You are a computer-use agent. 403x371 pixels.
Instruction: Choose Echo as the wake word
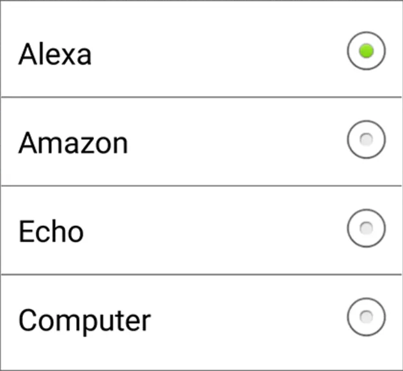(x=367, y=228)
